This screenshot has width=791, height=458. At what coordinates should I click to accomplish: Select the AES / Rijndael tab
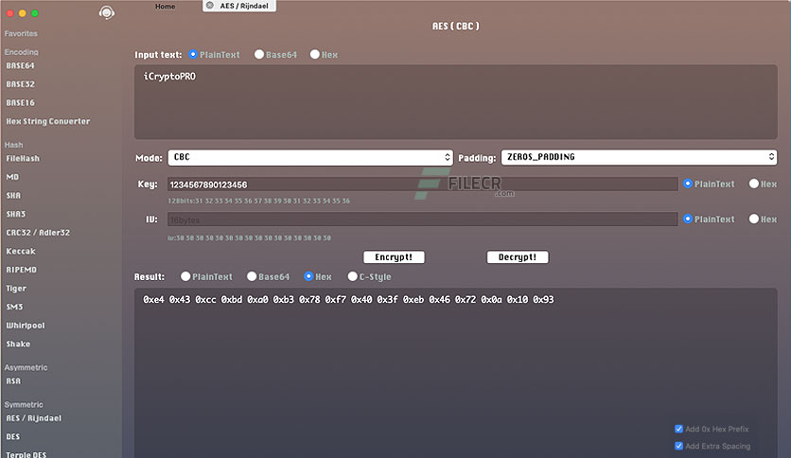(x=239, y=6)
